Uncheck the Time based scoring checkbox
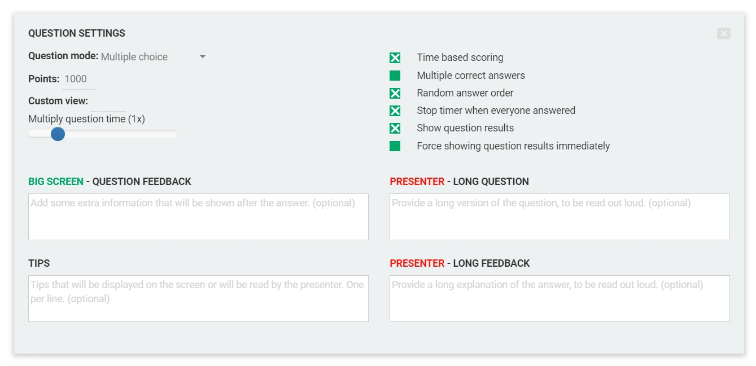This screenshot has width=756, height=366. tap(394, 57)
